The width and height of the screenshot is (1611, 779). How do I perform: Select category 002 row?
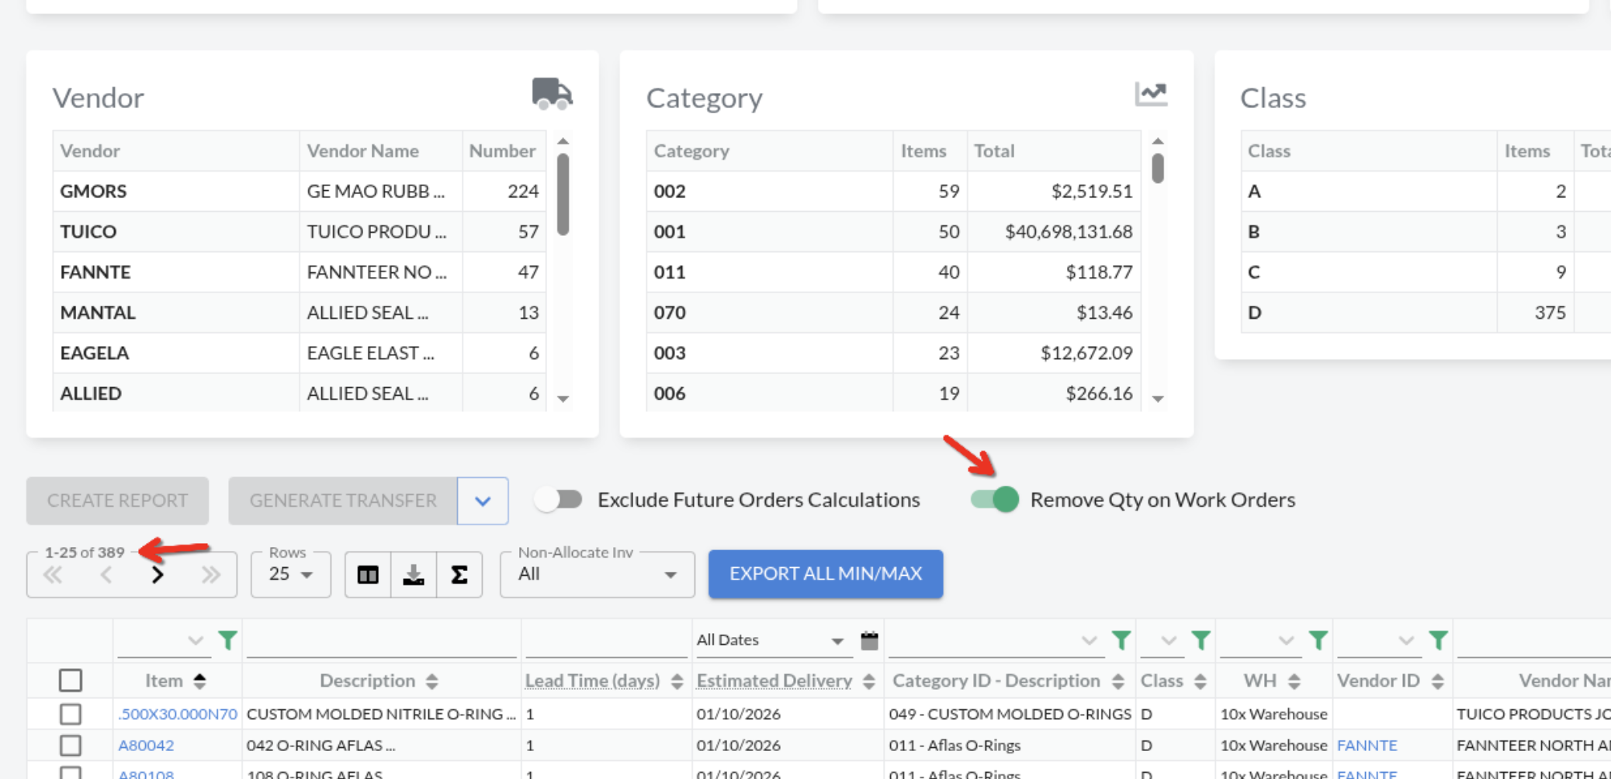[893, 191]
